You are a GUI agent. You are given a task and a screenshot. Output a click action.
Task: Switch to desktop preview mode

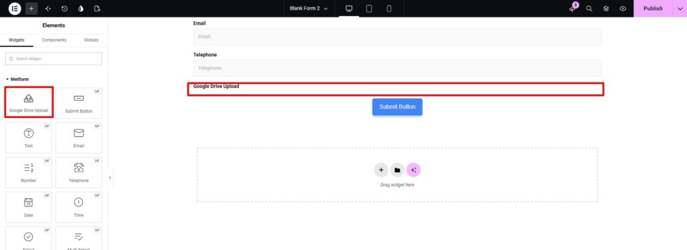[349, 8]
